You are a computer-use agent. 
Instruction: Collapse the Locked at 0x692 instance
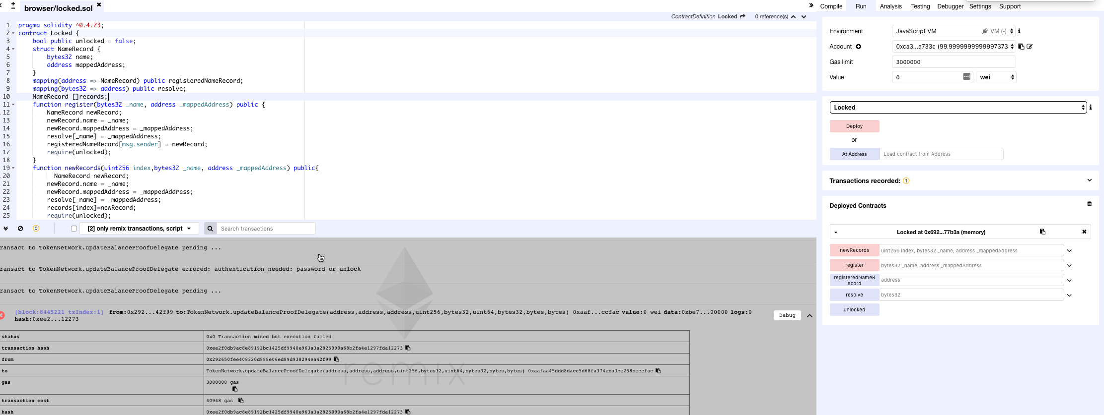[x=836, y=232]
